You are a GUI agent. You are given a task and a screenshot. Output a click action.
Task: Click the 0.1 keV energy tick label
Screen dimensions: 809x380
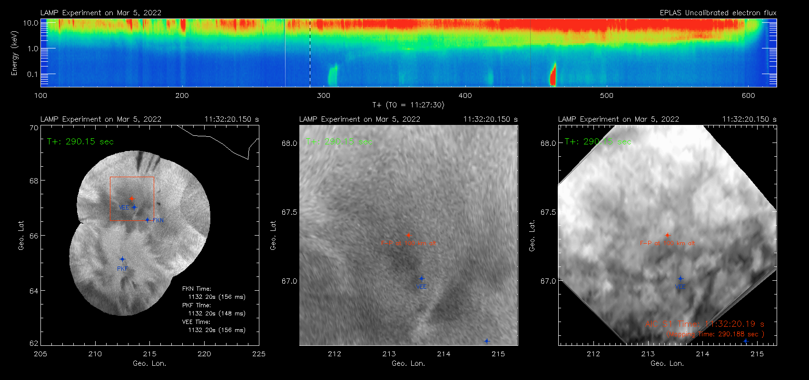33,74
